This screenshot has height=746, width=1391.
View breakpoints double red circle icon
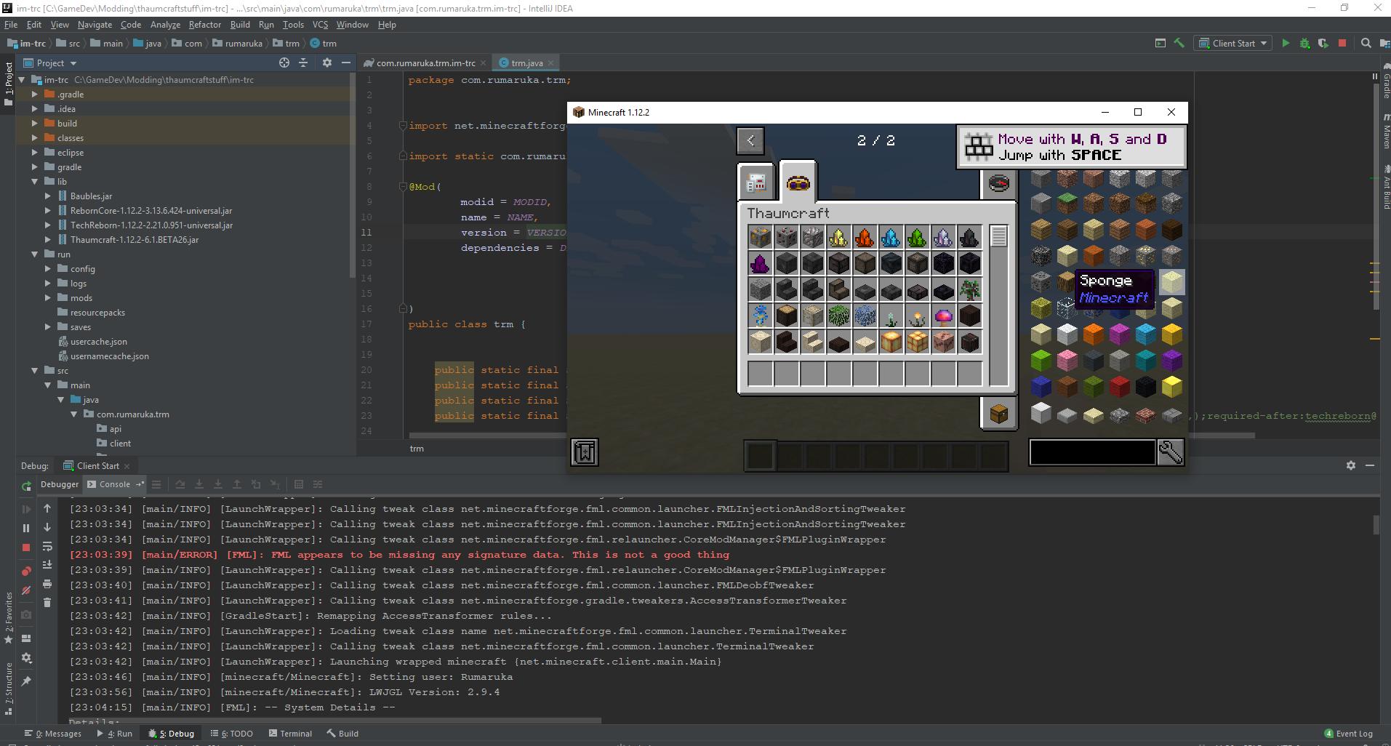click(x=26, y=571)
